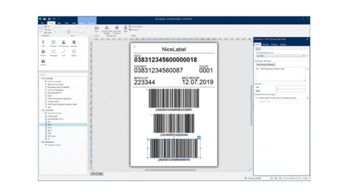Switch to the Help ribbon tab
This screenshot has height=195, width=346.
[x=74, y=23]
